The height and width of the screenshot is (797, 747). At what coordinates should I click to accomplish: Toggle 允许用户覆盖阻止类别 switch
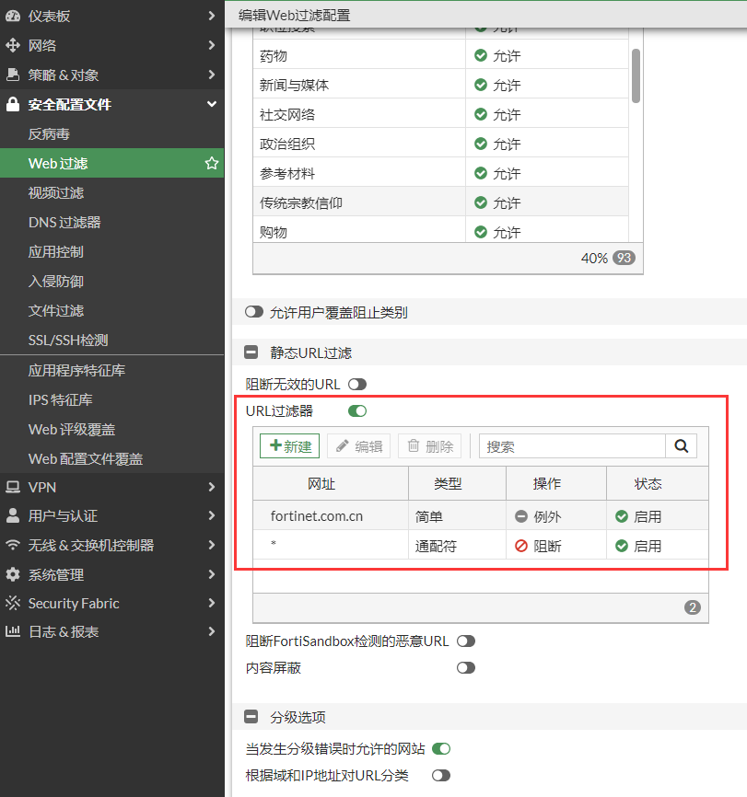pyautogui.click(x=254, y=313)
